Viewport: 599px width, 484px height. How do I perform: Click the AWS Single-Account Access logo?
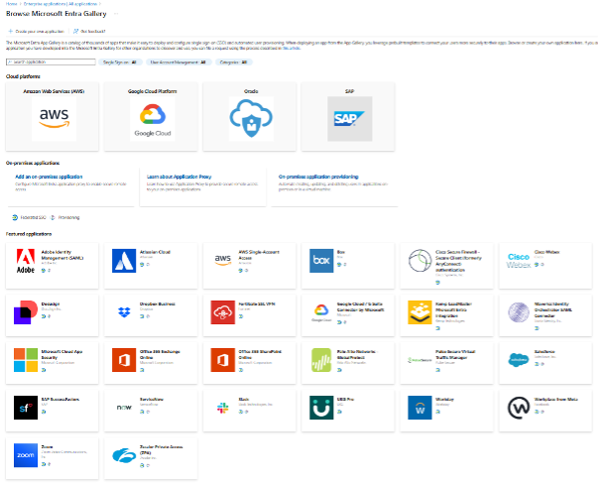[x=223, y=261]
